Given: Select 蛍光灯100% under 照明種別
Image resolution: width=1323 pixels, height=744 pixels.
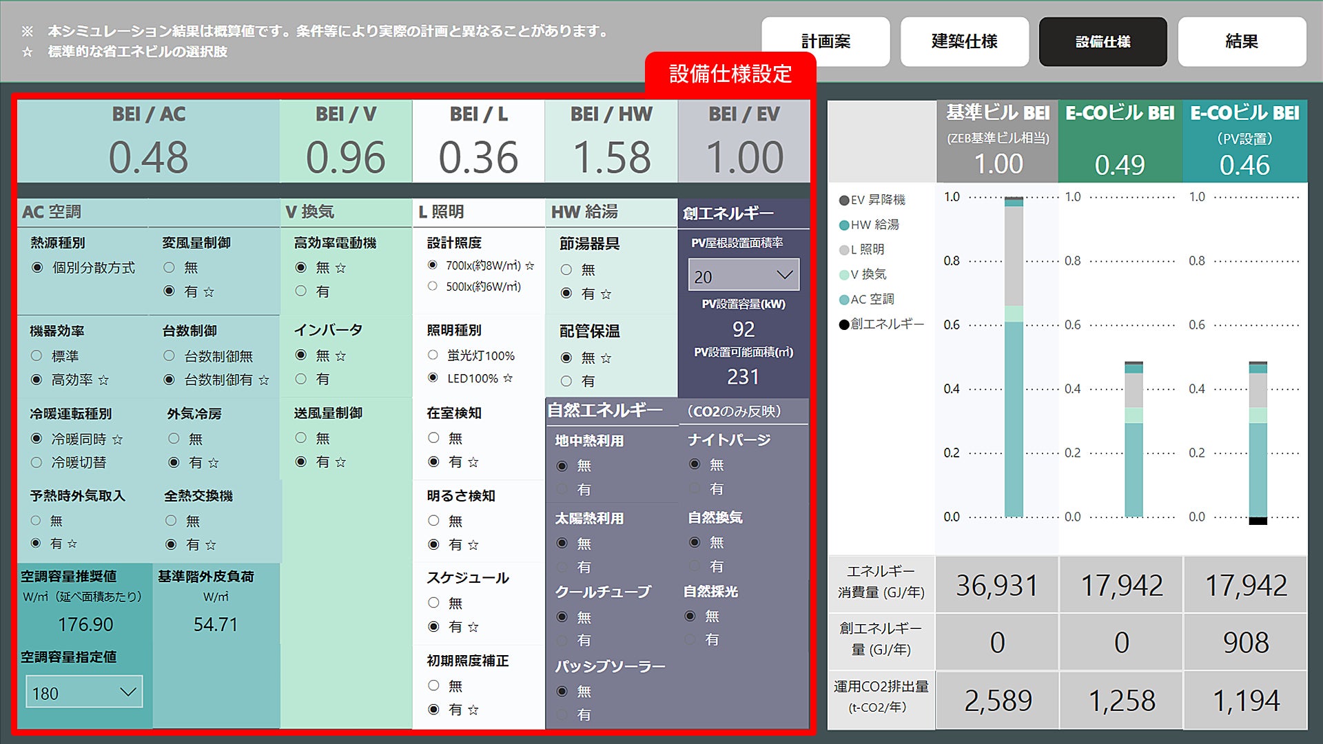Looking at the screenshot, I should (x=433, y=355).
